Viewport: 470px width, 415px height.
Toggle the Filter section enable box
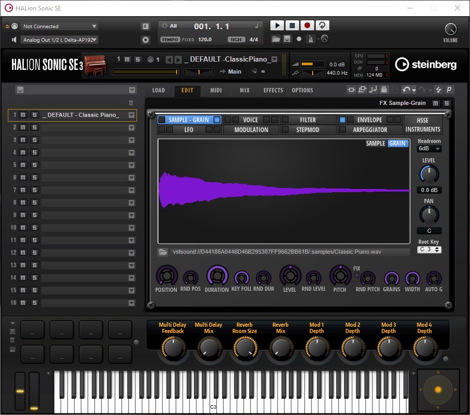[x=285, y=120]
